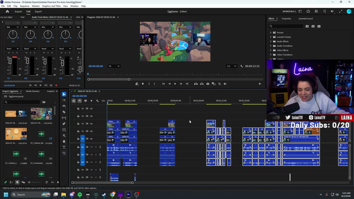Enable voice-over record on track A3
Viewport: 354px width, 199px height.
100,162
